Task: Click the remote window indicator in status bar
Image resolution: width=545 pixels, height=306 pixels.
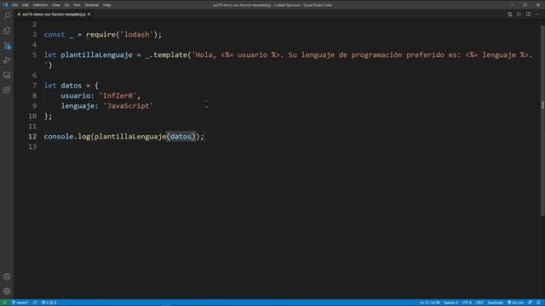Action: (x=4, y=303)
